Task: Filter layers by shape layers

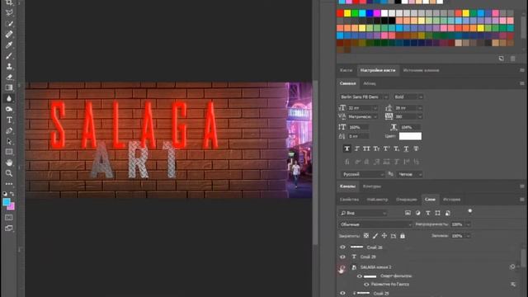Action: coord(438,213)
